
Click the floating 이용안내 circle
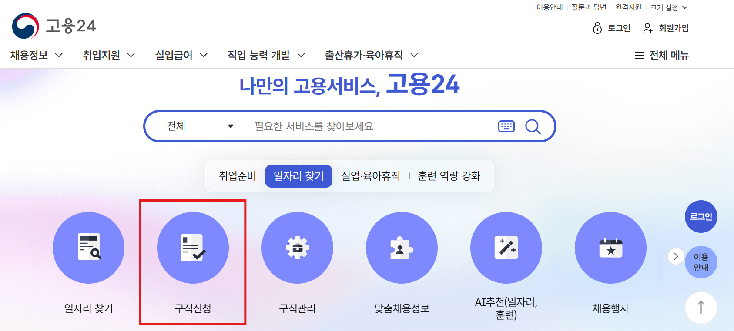[x=701, y=262]
